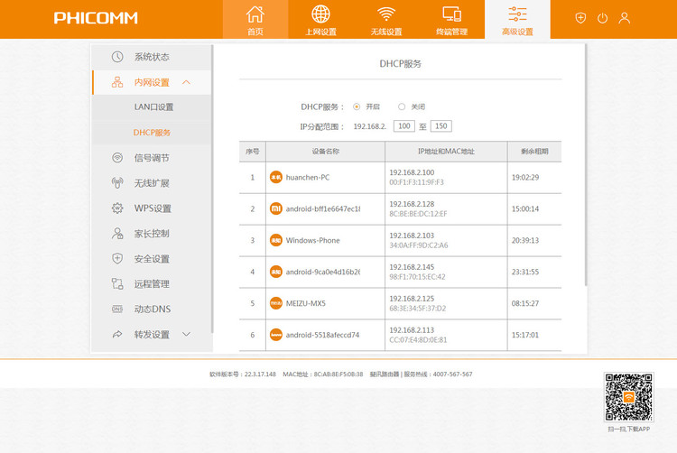The image size is (677, 453).
Task: Click the IP range start field 100
Action: point(403,126)
